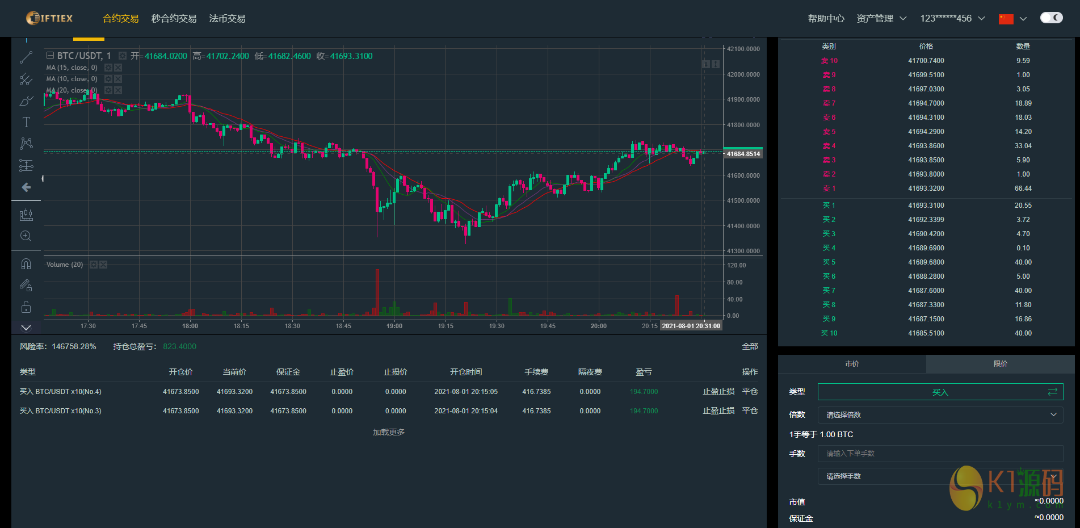
Task: Click 平仓 to close position No.3
Action: (750, 411)
